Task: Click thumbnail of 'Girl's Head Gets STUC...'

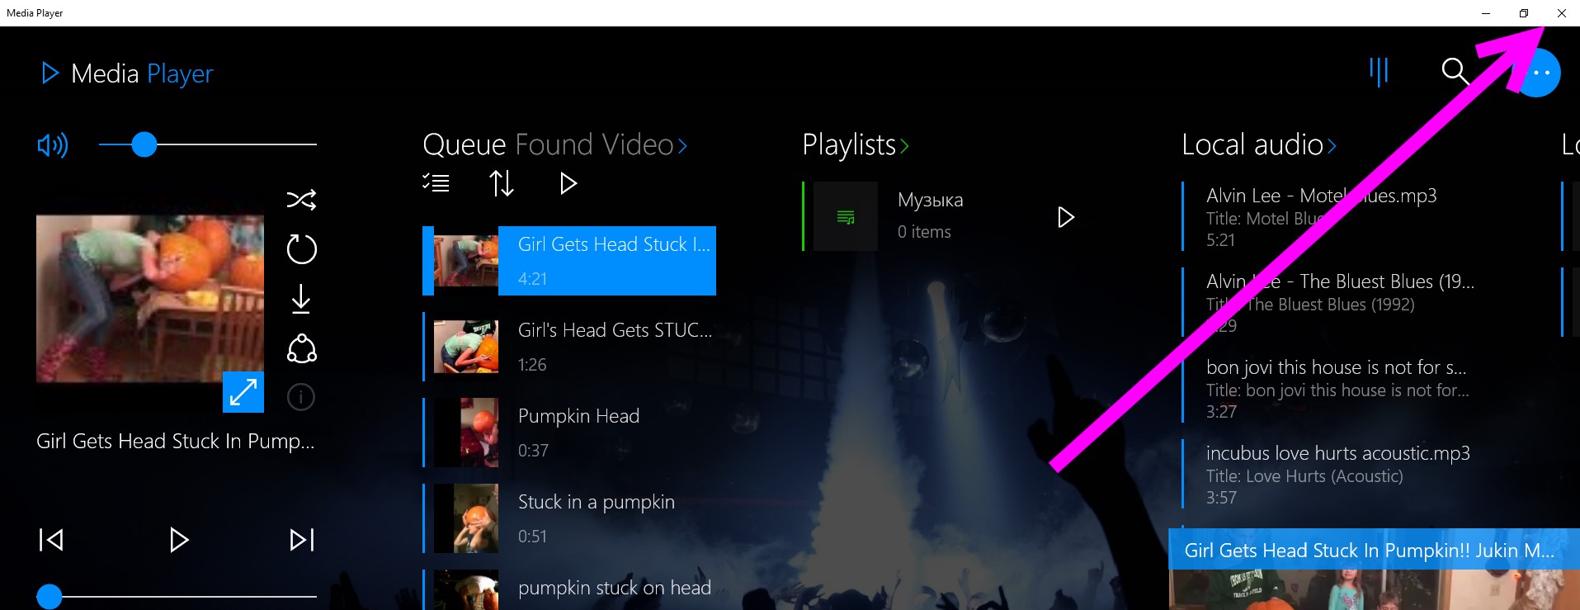Action: 466,347
